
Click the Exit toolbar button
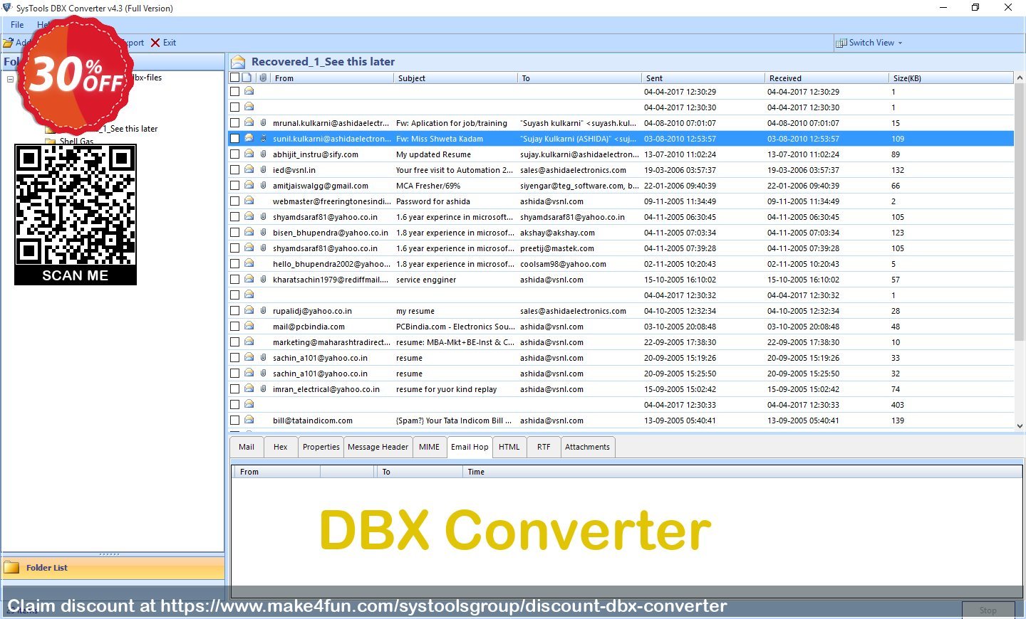(x=163, y=43)
